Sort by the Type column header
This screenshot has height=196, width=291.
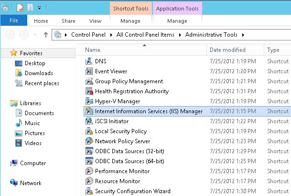pyautogui.click(x=278, y=50)
